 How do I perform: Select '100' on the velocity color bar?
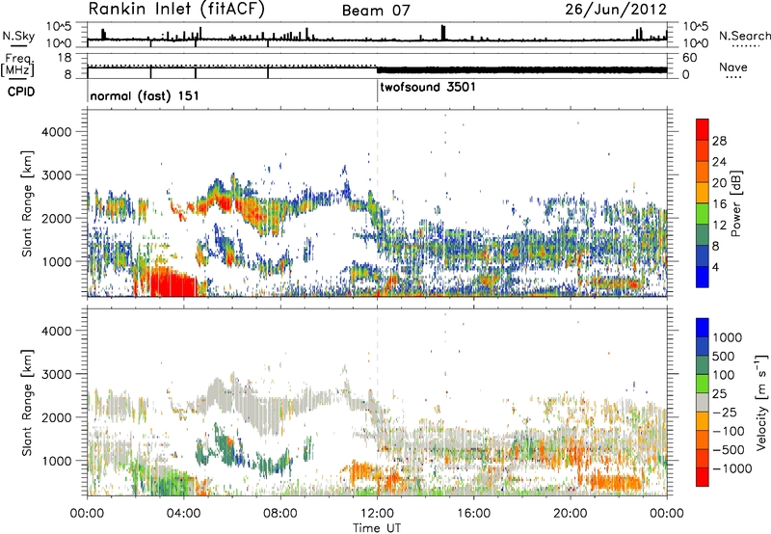724,375
